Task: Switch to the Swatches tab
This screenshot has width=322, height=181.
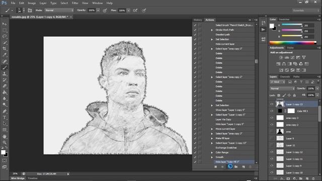Action: (x=284, y=19)
